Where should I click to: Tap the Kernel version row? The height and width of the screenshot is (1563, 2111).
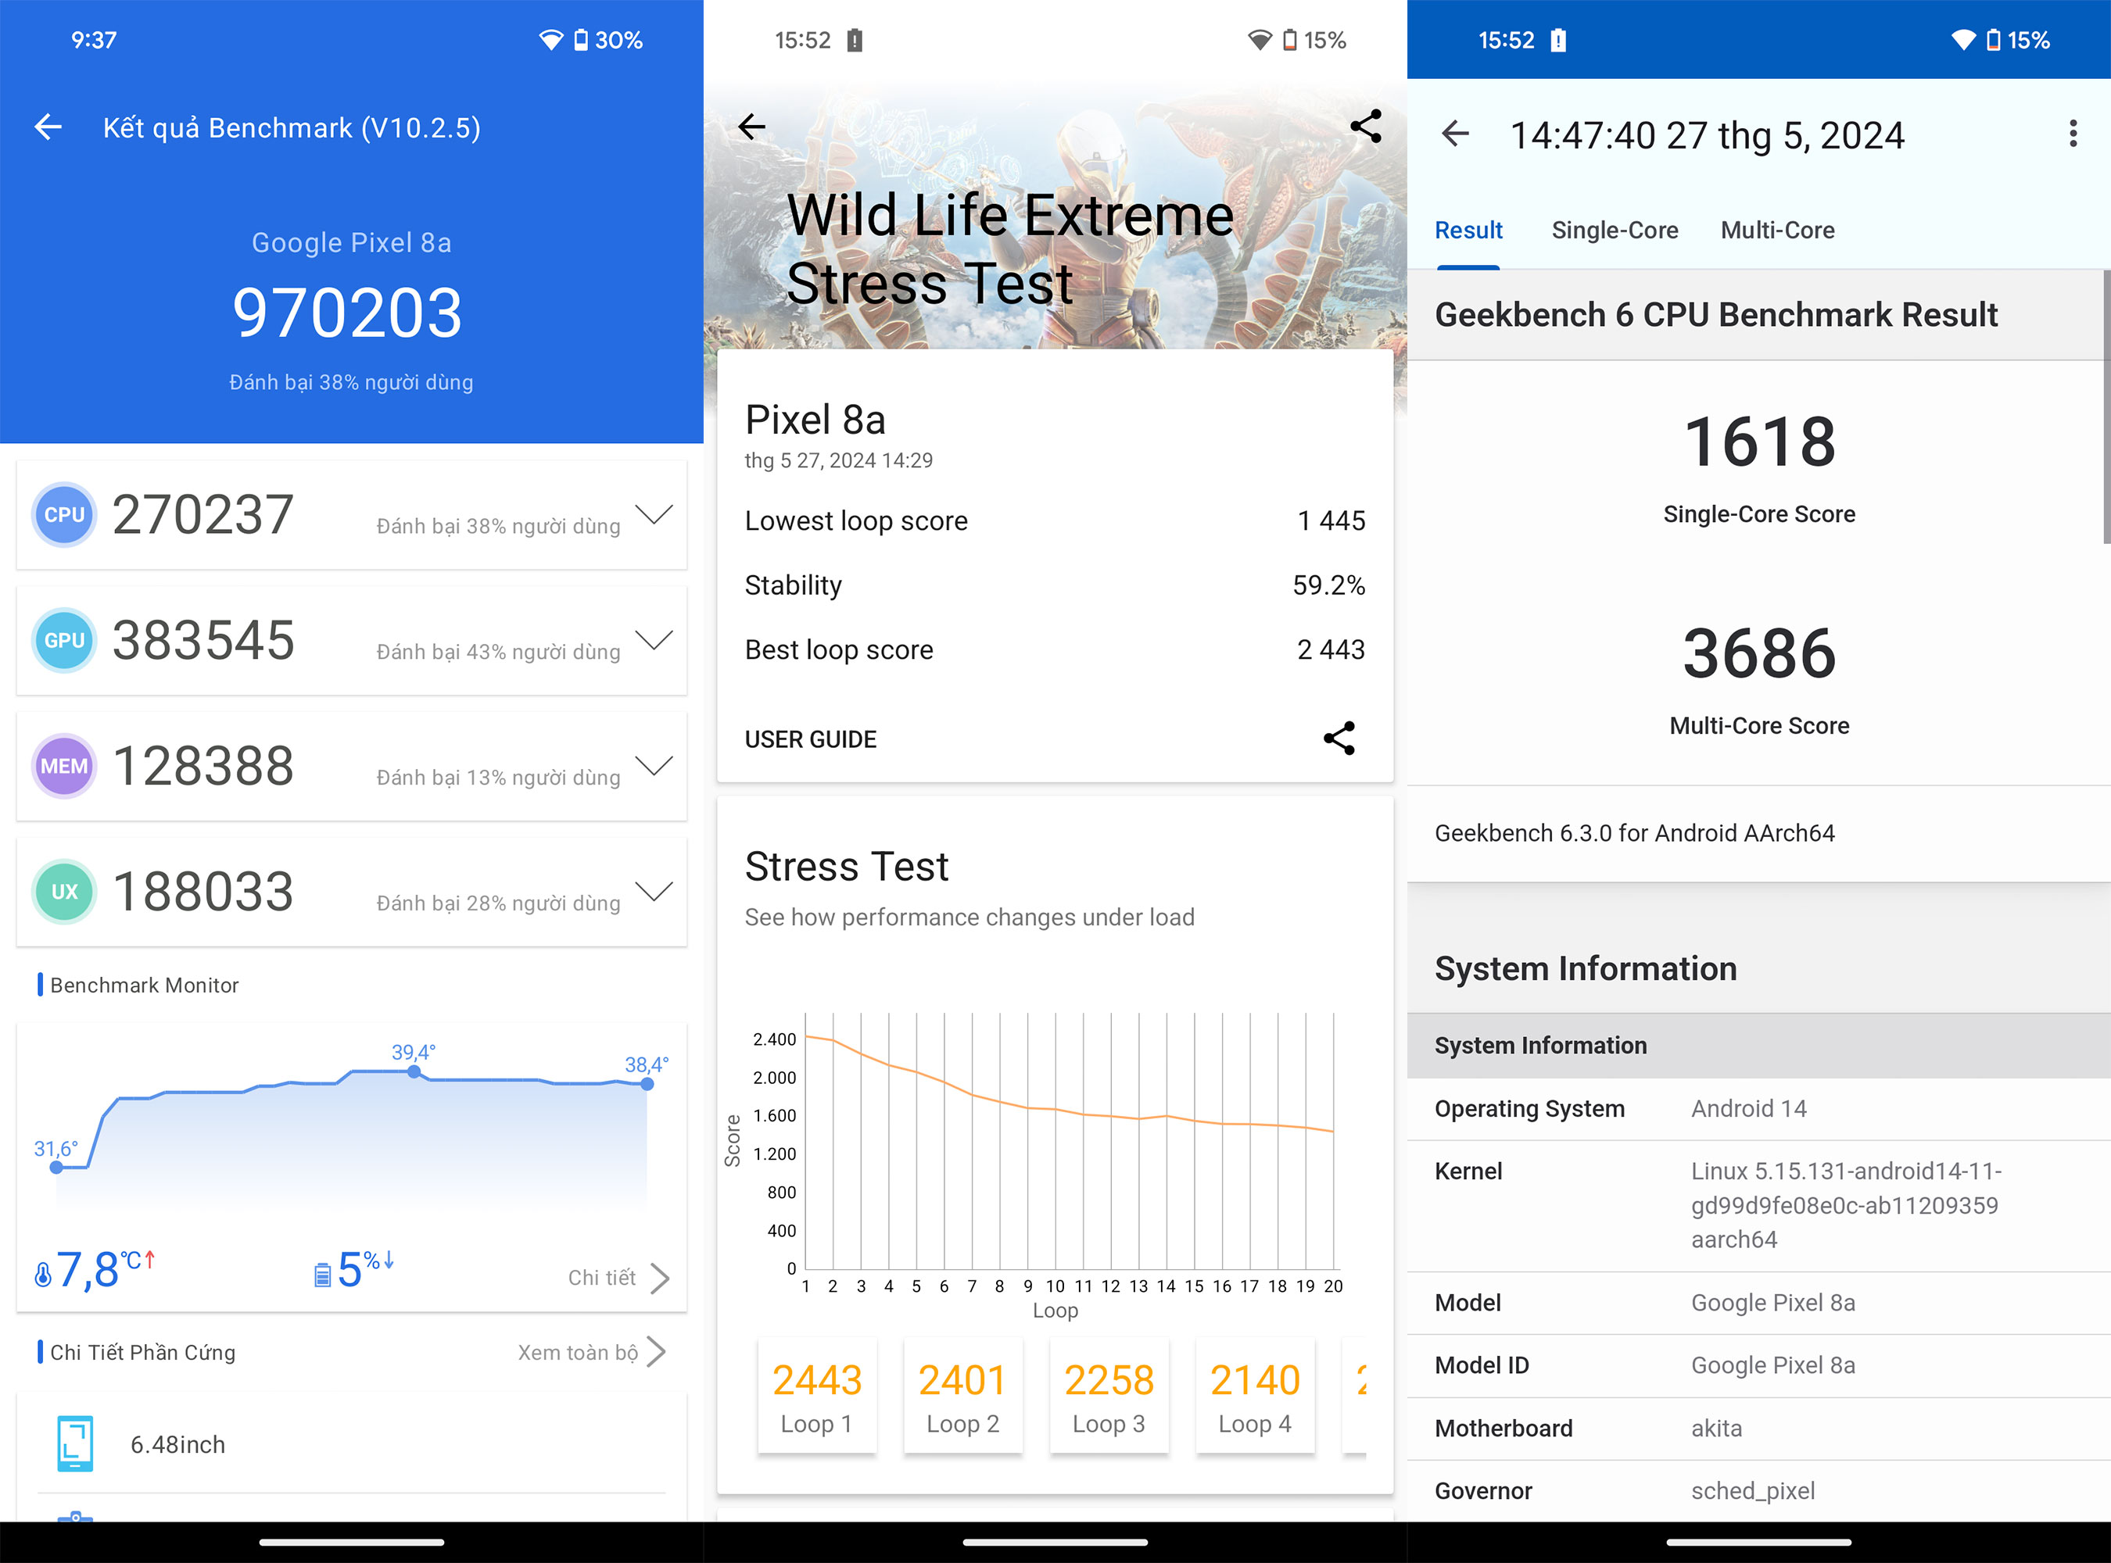[x=1759, y=1205]
